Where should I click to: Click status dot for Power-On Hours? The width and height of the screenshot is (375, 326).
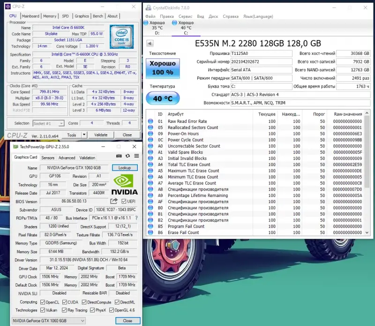coord(150,134)
